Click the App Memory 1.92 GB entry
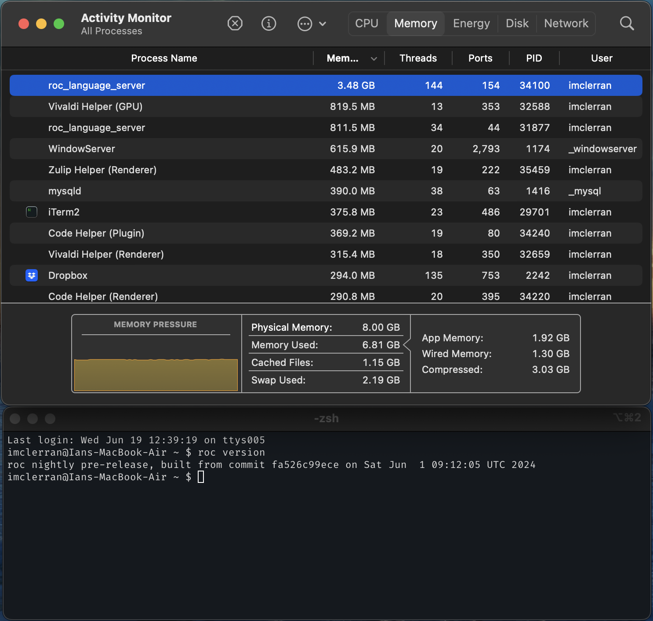This screenshot has height=621, width=653. pyautogui.click(x=496, y=338)
